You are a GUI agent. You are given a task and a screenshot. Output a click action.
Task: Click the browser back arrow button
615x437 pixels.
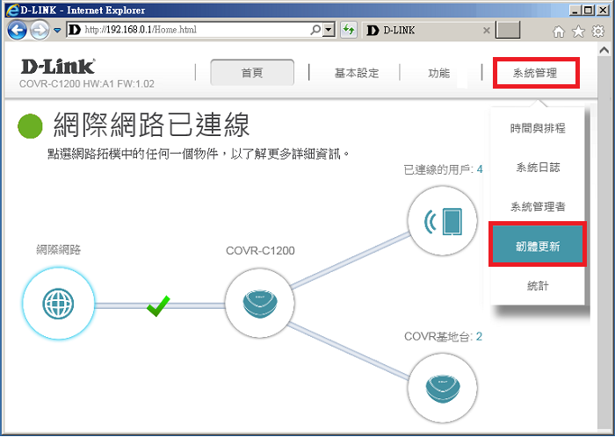click(18, 30)
